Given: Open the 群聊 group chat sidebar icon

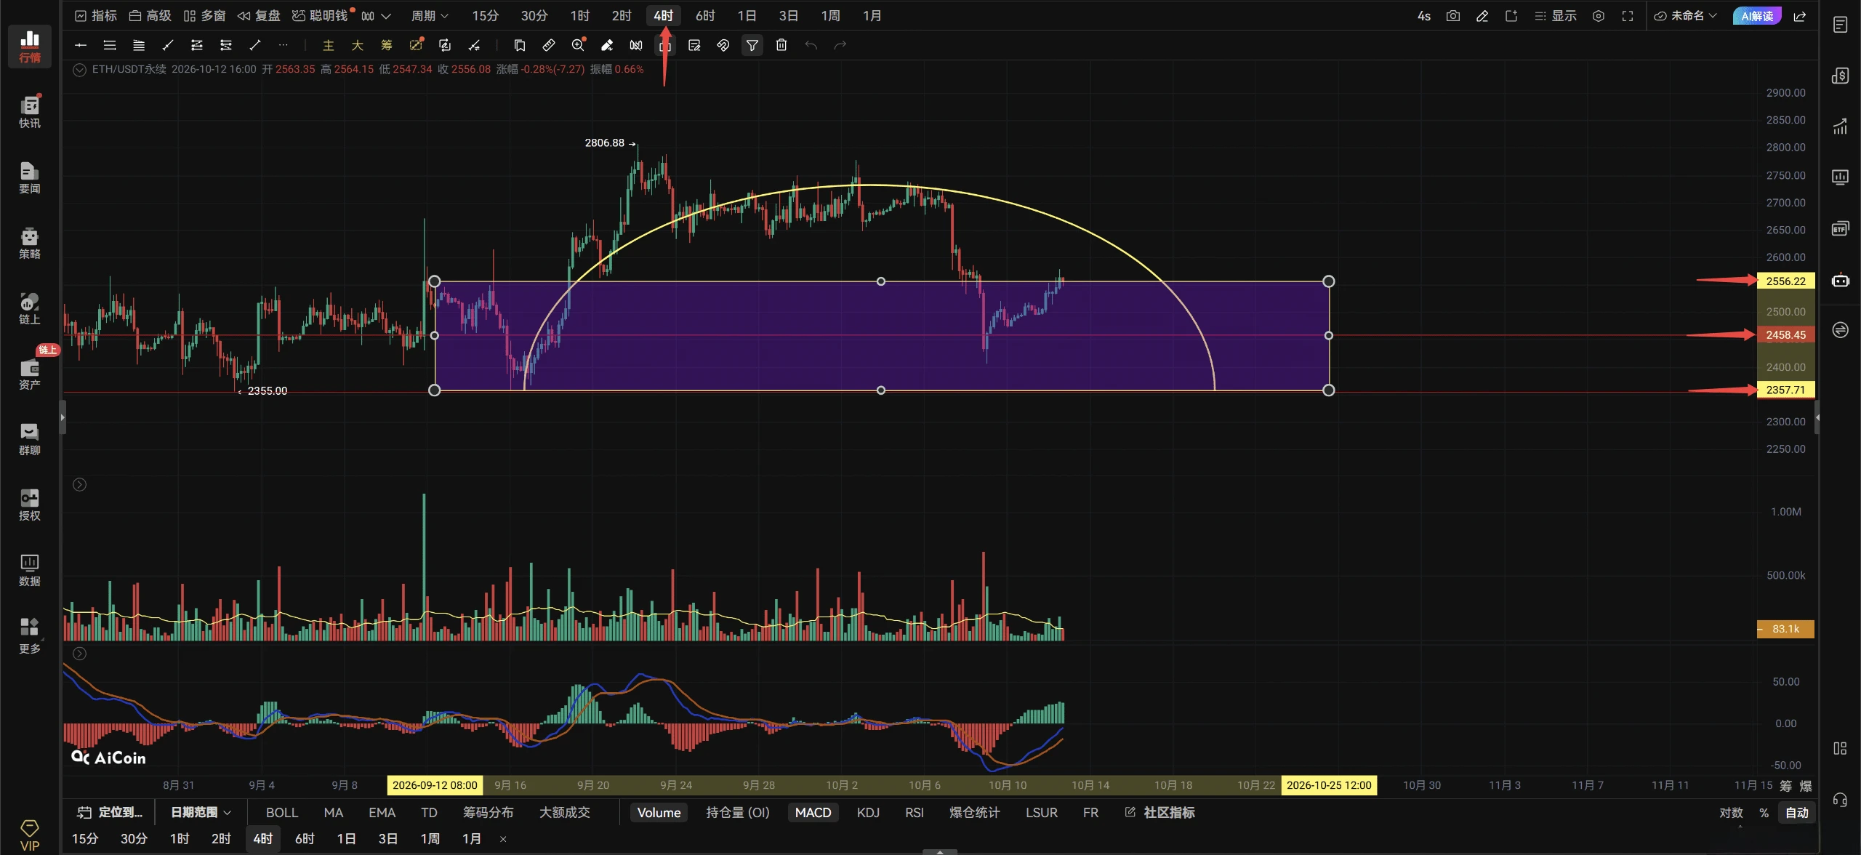Looking at the screenshot, I should click(30, 438).
